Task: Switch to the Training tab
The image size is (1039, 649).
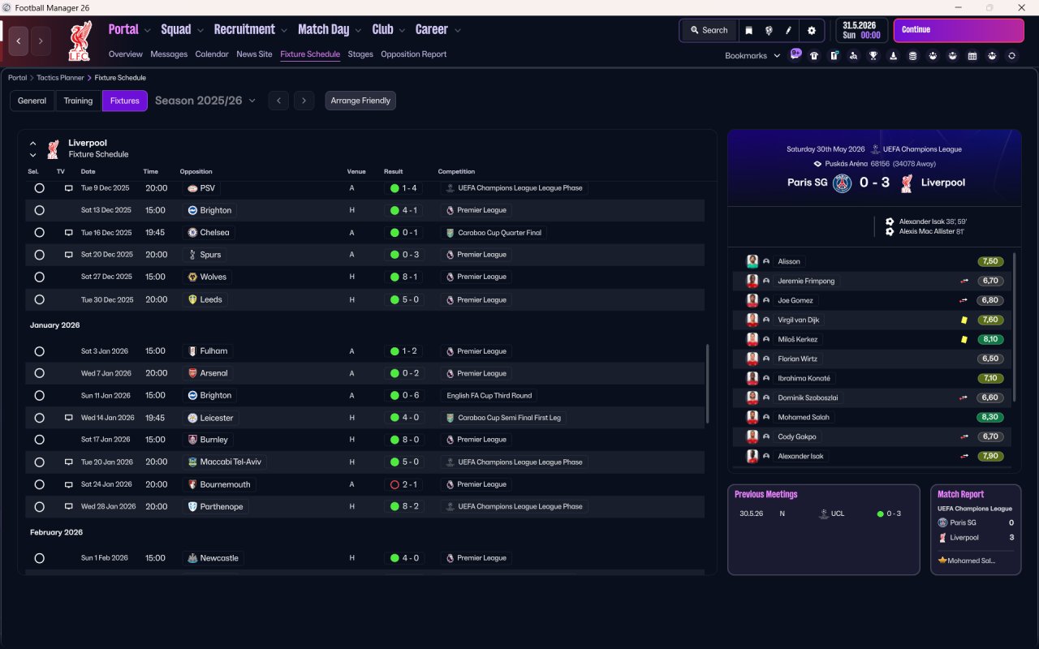Action: (78, 101)
